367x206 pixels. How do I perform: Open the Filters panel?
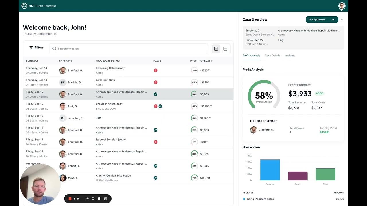click(x=36, y=47)
